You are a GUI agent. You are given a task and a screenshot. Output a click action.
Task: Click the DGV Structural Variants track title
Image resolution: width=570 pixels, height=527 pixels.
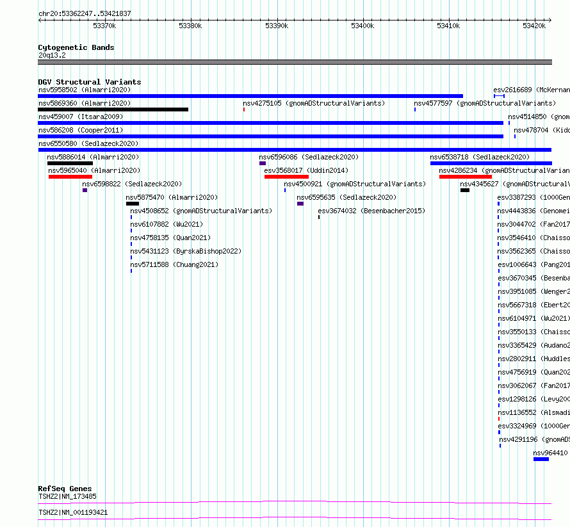click(90, 82)
